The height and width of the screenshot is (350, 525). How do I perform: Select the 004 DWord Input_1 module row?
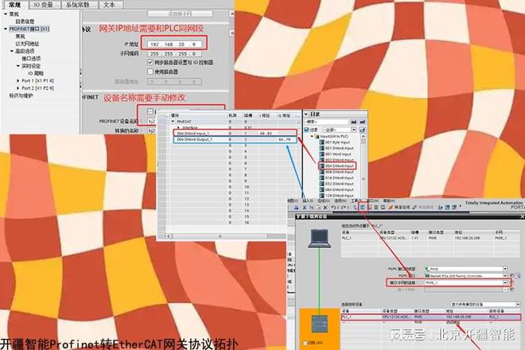pos(235,134)
